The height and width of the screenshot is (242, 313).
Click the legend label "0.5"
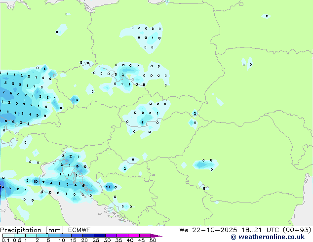point(17,240)
